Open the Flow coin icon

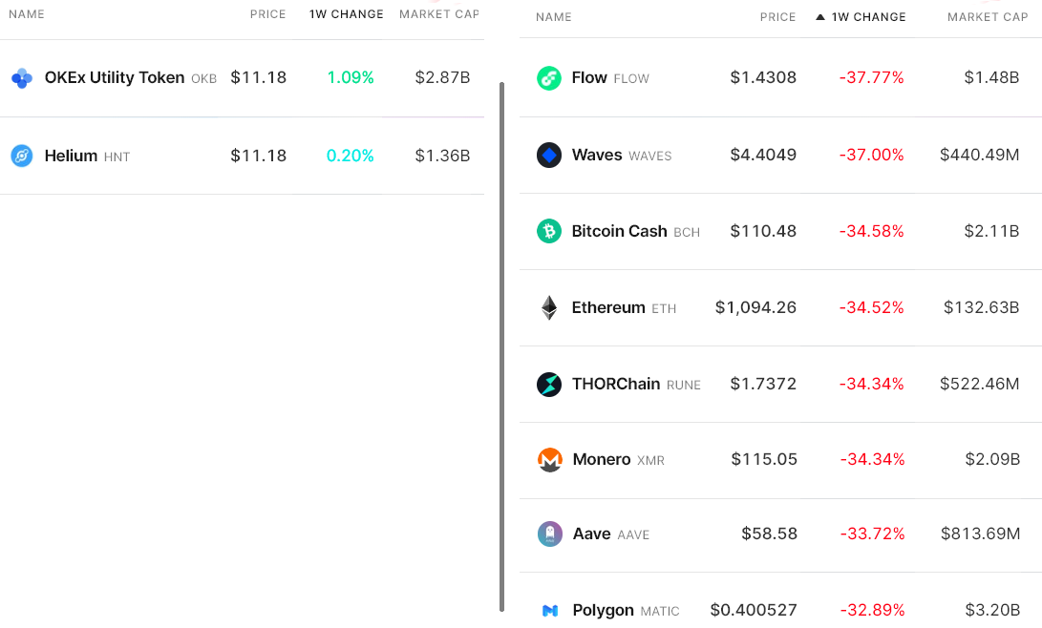[x=549, y=78]
